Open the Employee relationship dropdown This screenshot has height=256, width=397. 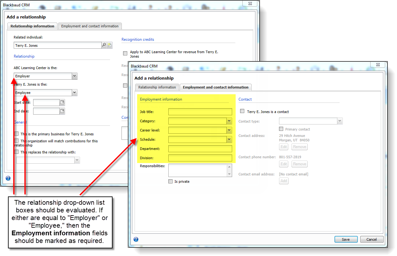(x=74, y=93)
